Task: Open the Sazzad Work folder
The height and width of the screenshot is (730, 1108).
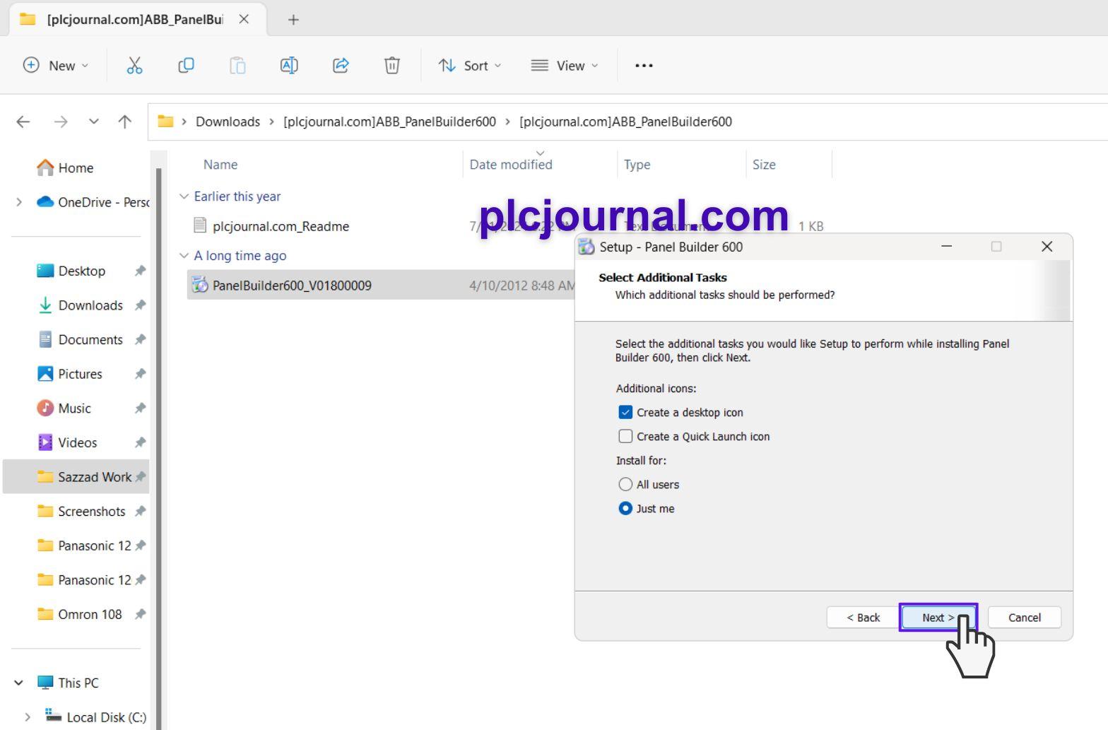Action: pyautogui.click(x=76, y=476)
